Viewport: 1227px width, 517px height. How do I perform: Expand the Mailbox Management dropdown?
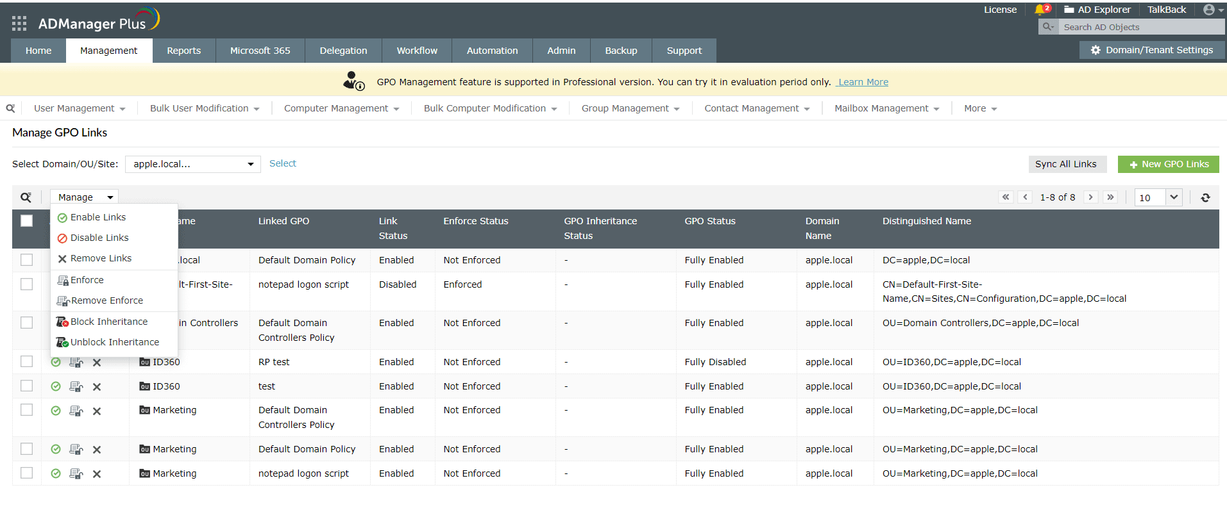pos(887,108)
